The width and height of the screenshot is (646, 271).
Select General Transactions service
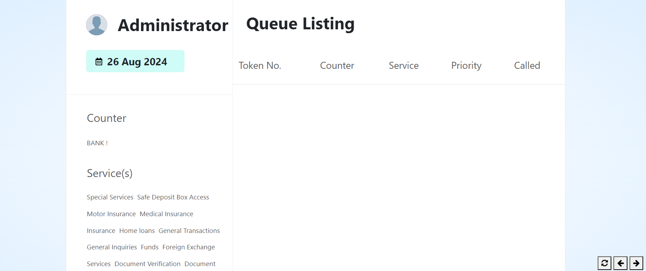click(189, 231)
